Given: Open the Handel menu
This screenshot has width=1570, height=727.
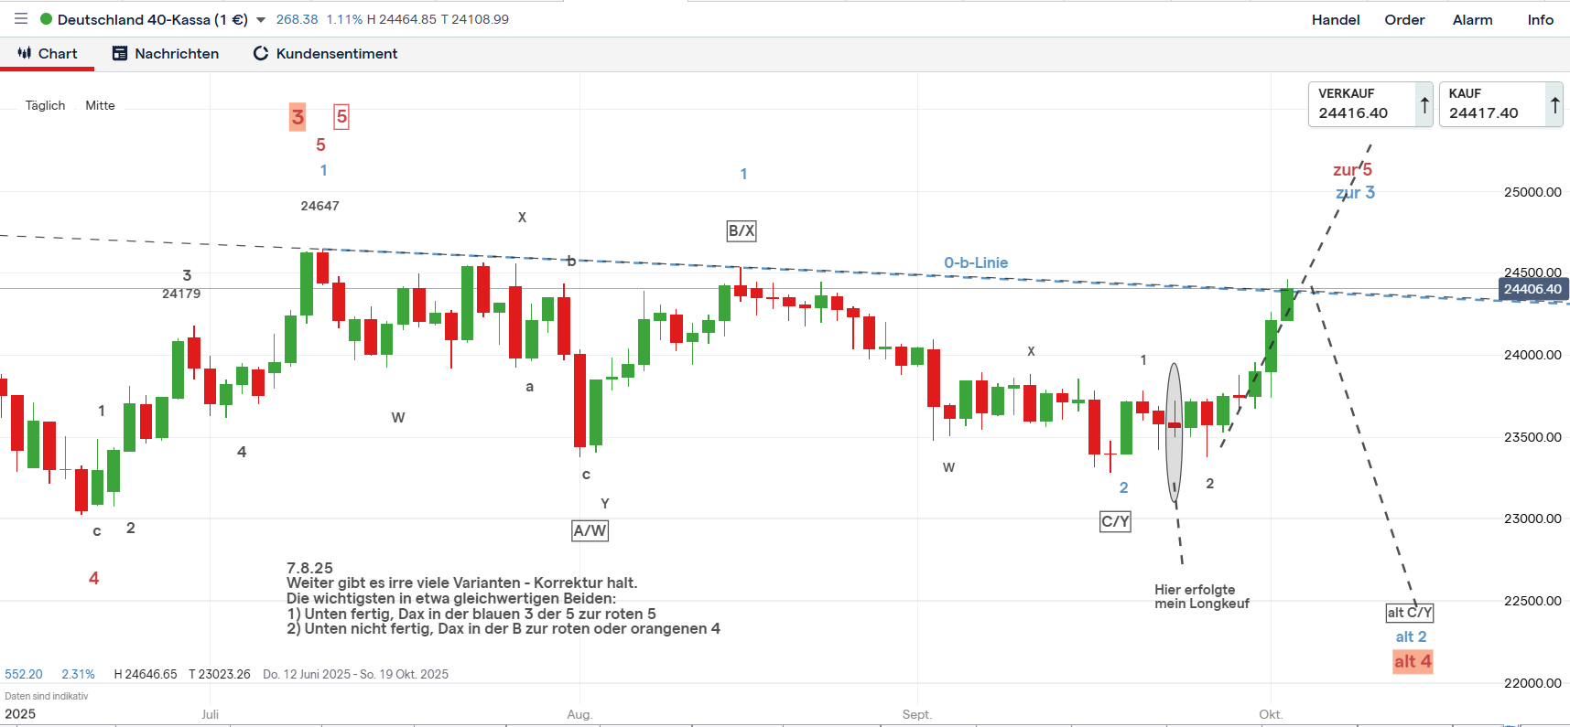Looking at the screenshot, I should pyautogui.click(x=1335, y=20).
